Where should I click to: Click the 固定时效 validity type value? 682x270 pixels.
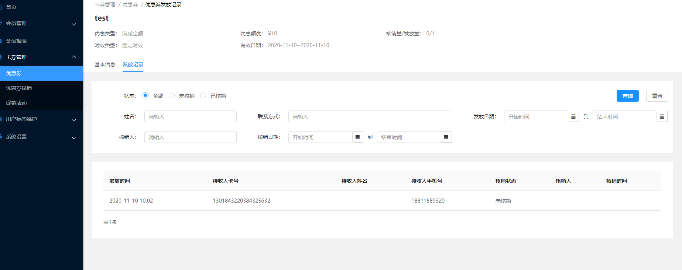tap(133, 45)
